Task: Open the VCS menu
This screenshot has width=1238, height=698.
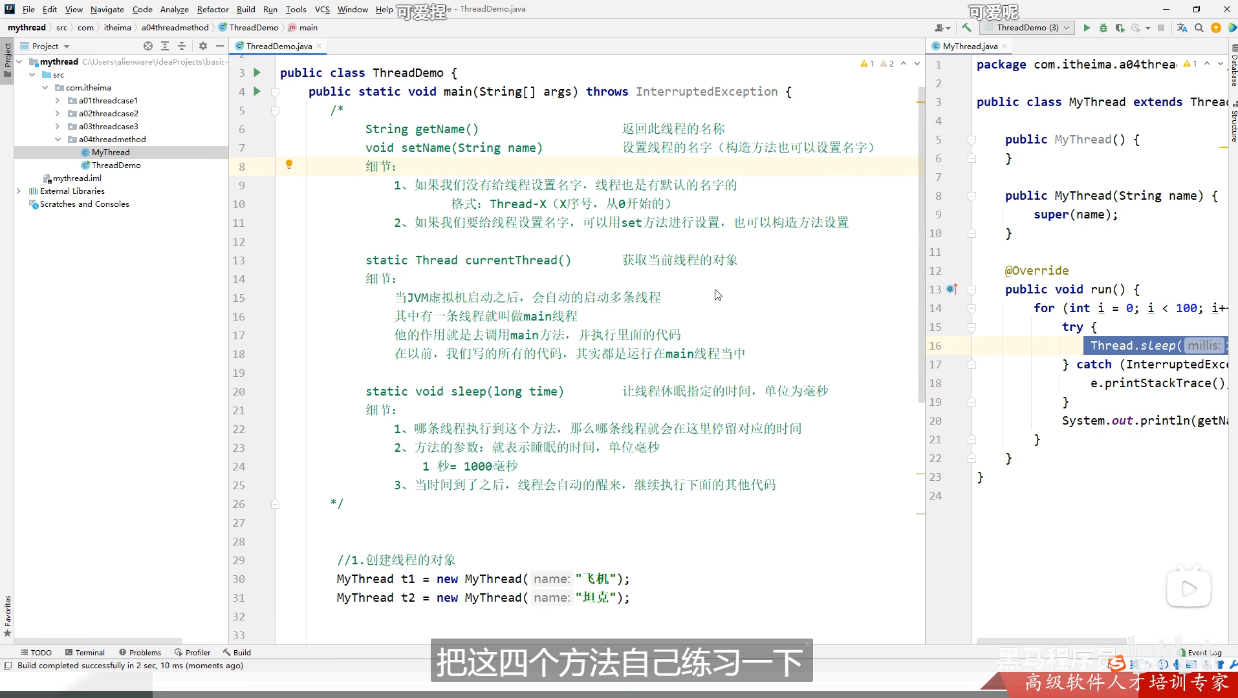Action: (322, 9)
